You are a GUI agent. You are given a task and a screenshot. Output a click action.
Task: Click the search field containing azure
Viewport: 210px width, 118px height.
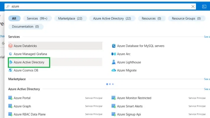coord(100,6)
